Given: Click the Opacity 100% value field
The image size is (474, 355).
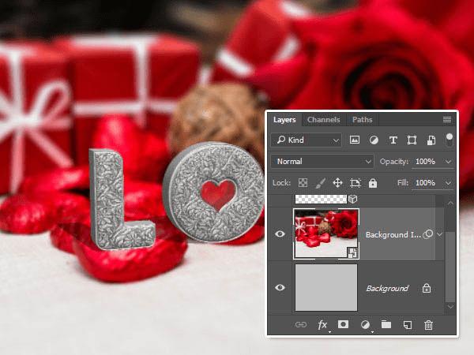Looking at the screenshot, I should (425, 162).
